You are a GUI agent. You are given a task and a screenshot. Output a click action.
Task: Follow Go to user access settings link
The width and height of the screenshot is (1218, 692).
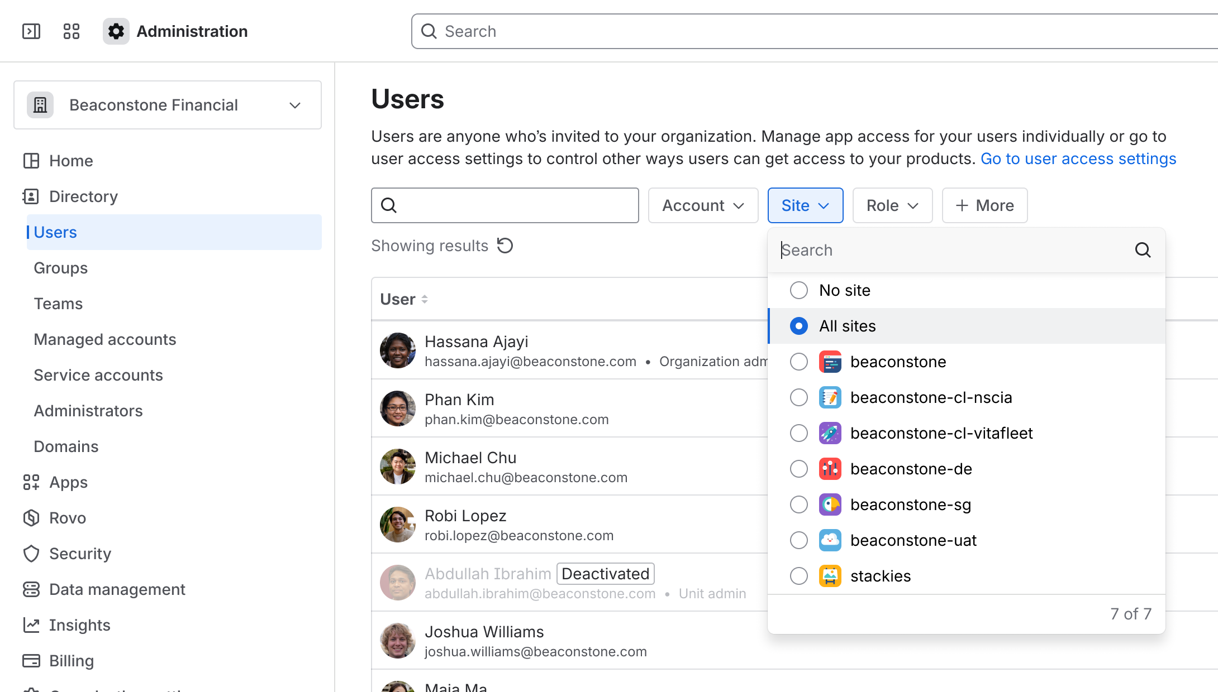(x=1078, y=158)
